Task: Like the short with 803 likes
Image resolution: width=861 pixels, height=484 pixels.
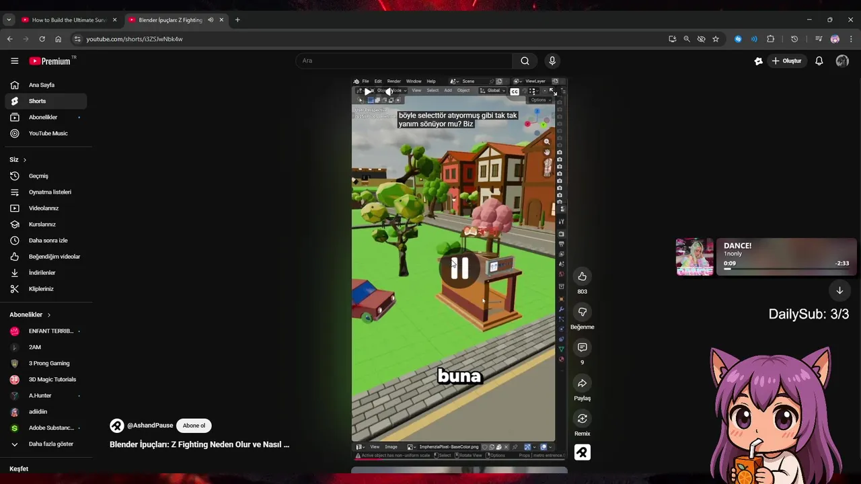Action: pyautogui.click(x=582, y=276)
